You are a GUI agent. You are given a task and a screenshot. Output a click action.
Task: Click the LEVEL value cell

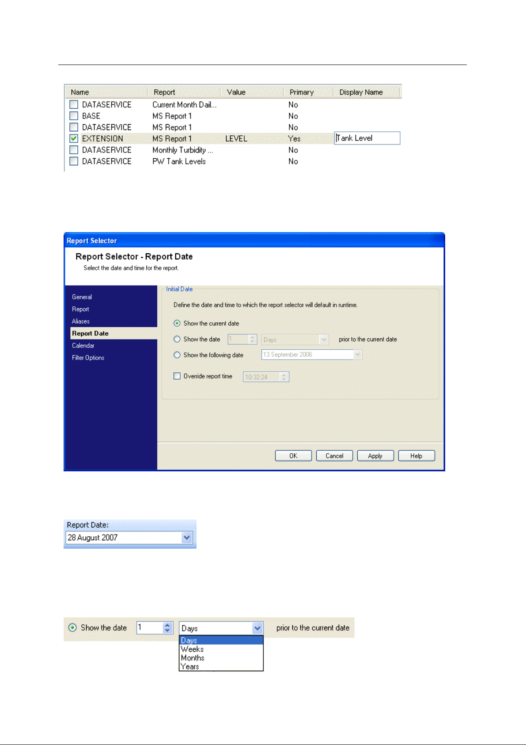236,138
